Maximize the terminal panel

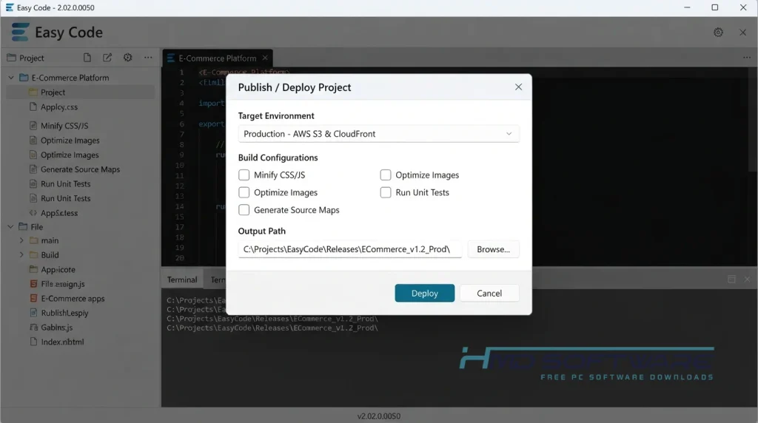click(731, 279)
